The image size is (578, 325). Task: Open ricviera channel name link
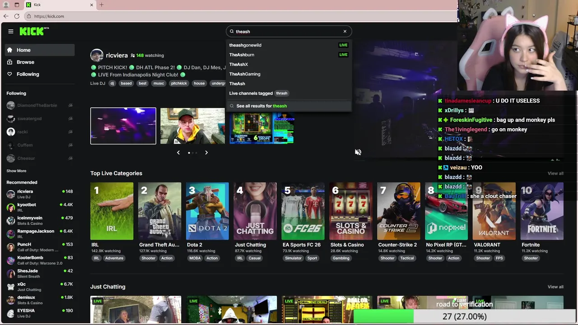pos(117,55)
